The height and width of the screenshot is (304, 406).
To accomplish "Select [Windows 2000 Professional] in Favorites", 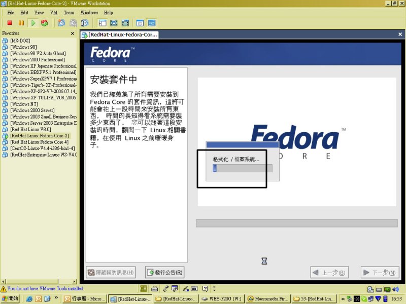I will coord(38,60).
